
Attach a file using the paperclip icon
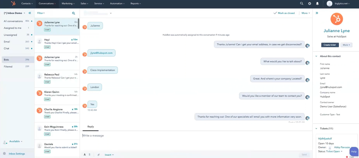point(98,154)
